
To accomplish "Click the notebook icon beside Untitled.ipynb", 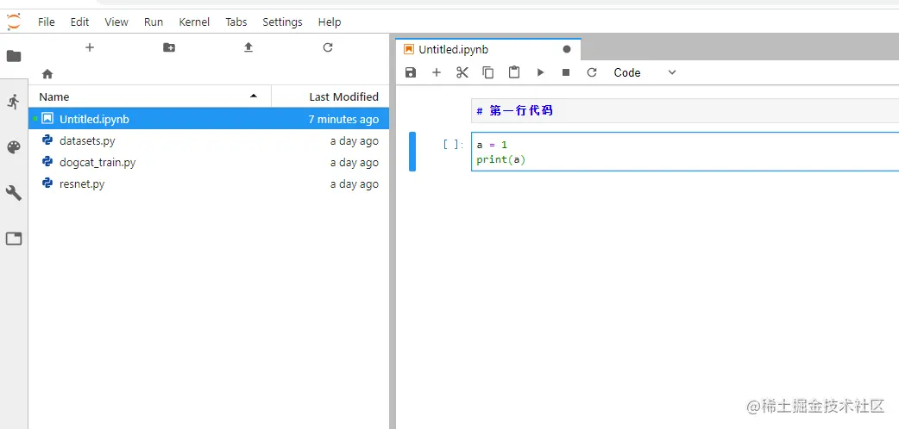I will 47,119.
